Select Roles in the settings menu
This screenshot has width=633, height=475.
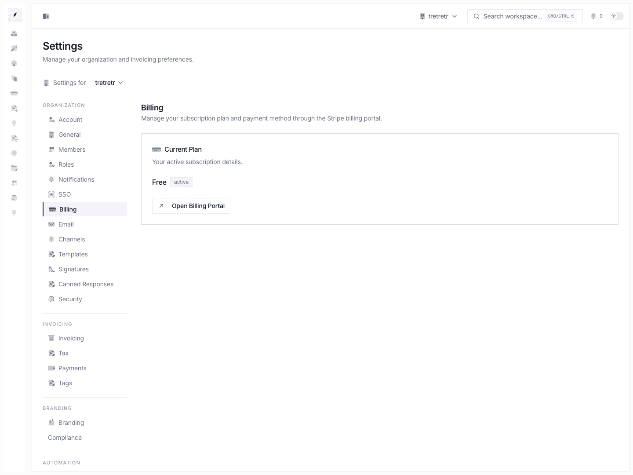pyautogui.click(x=85, y=164)
